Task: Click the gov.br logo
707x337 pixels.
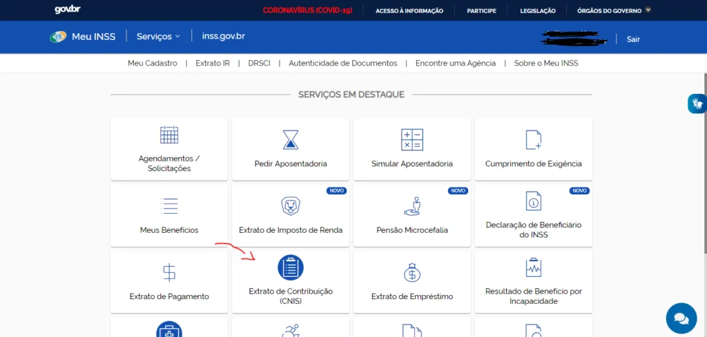Action: pyautogui.click(x=68, y=10)
